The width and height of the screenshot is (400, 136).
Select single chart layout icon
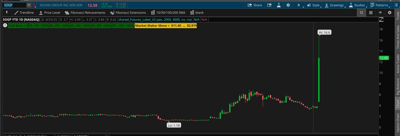(x=362, y=12)
